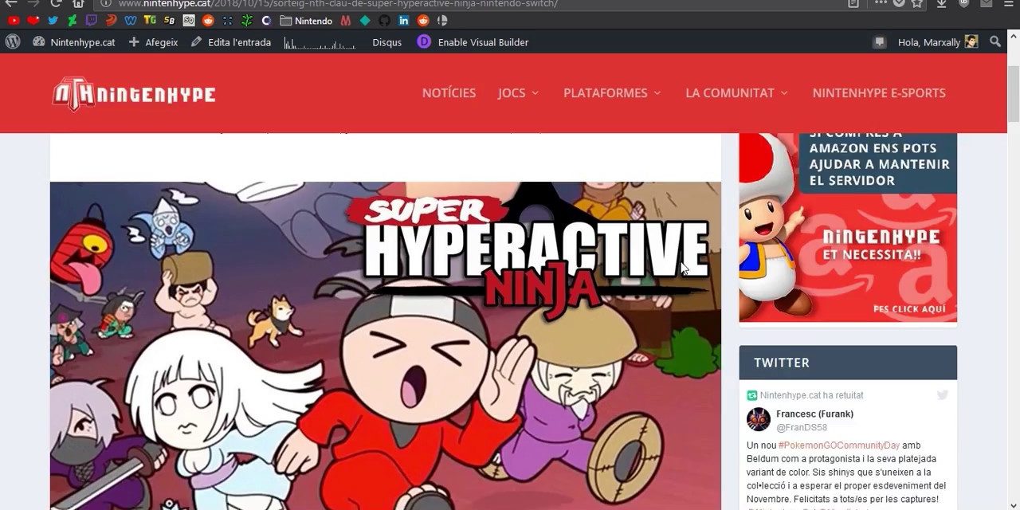Click the Super Hyperactive Ninja featured image
Screen dimensions: 1020x510
tap(386, 346)
